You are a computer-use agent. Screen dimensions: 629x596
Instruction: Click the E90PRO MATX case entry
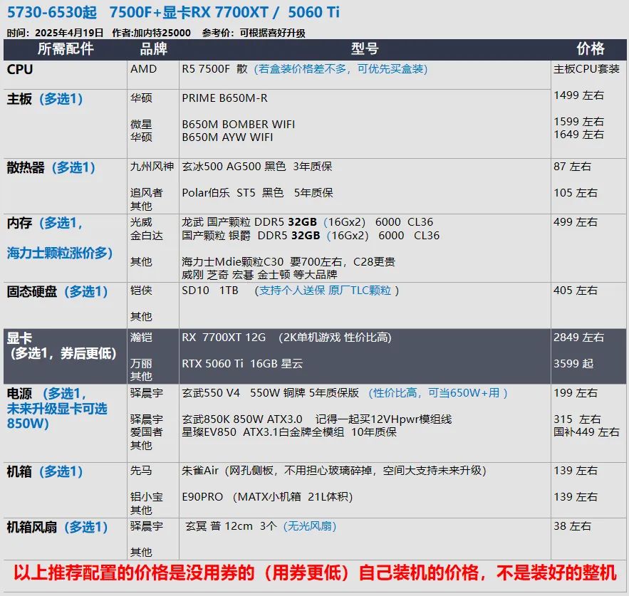[x=267, y=497]
